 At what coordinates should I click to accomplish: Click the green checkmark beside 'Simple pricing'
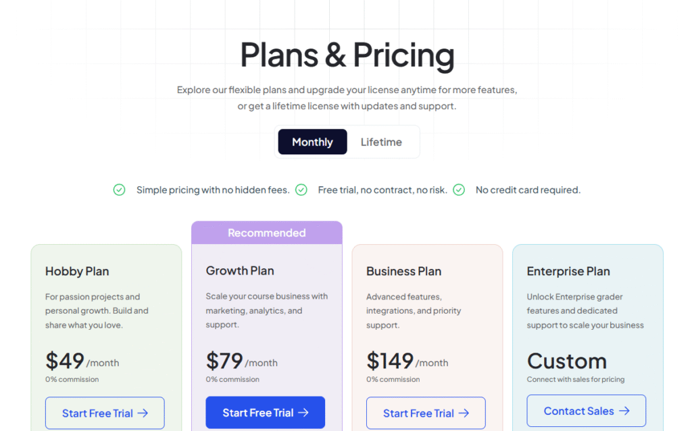(x=119, y=190)
